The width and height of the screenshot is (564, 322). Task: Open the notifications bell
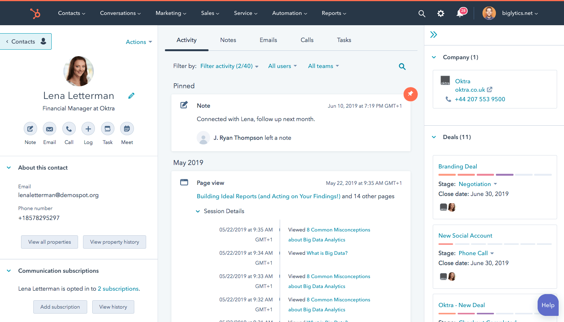[x=460, y=13]
